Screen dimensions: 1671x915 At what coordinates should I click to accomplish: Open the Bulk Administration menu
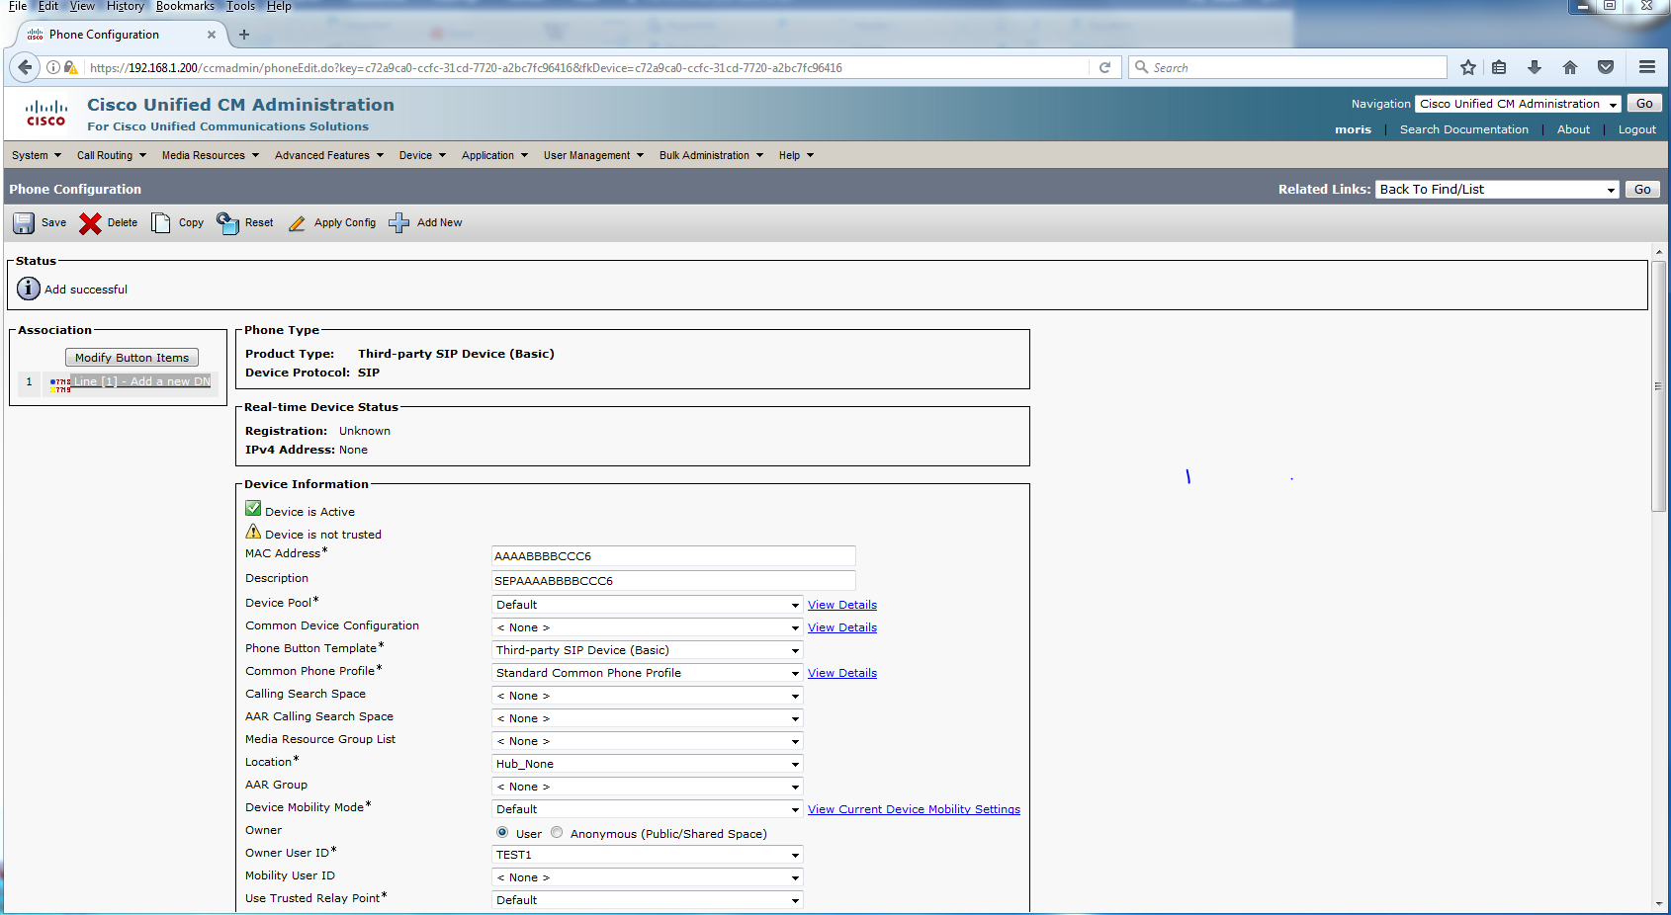point(712,155)
